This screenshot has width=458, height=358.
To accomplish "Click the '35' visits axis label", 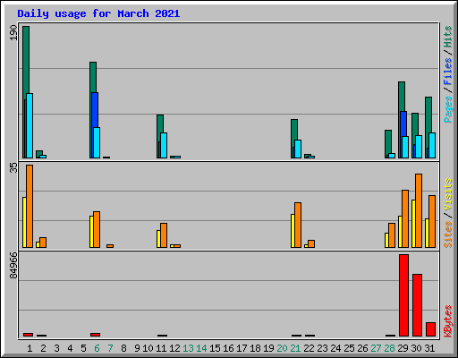I will 13,167.
